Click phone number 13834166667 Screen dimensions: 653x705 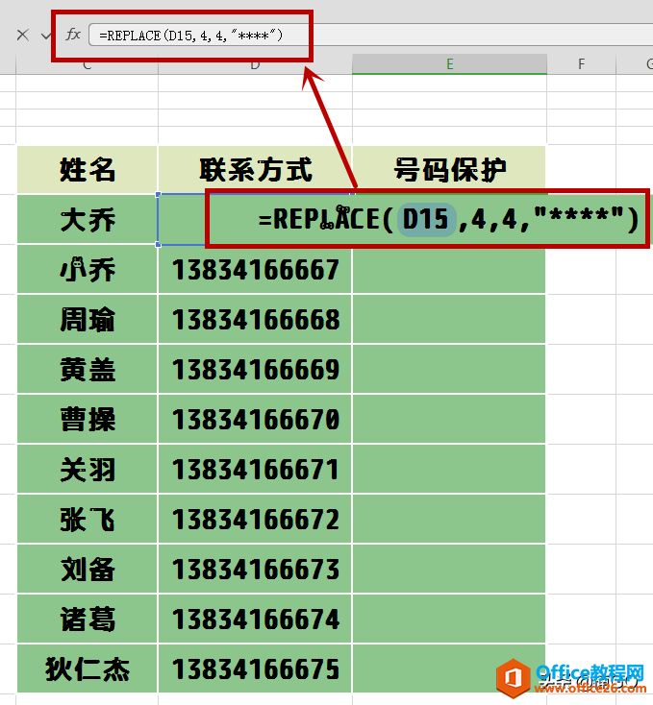(x=255, y=270)
